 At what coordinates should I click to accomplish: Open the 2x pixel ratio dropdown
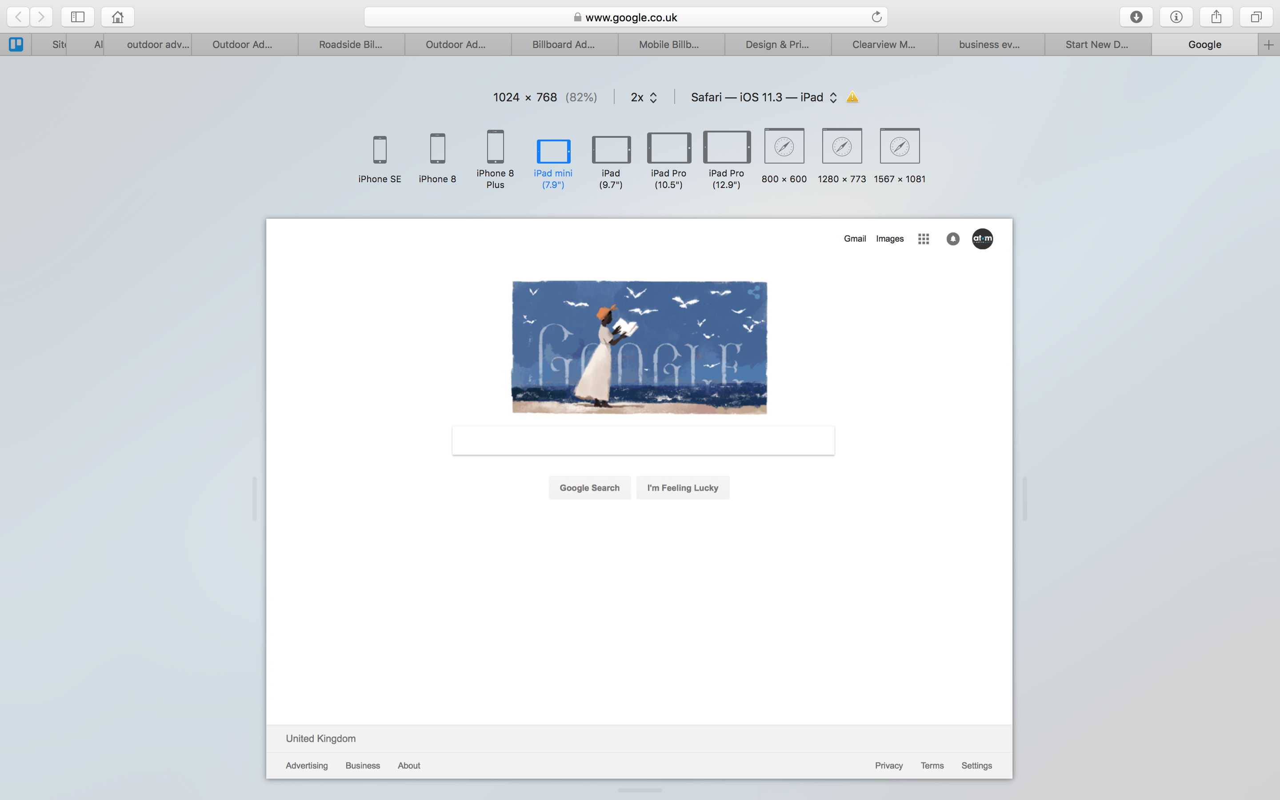pos(643,97)
